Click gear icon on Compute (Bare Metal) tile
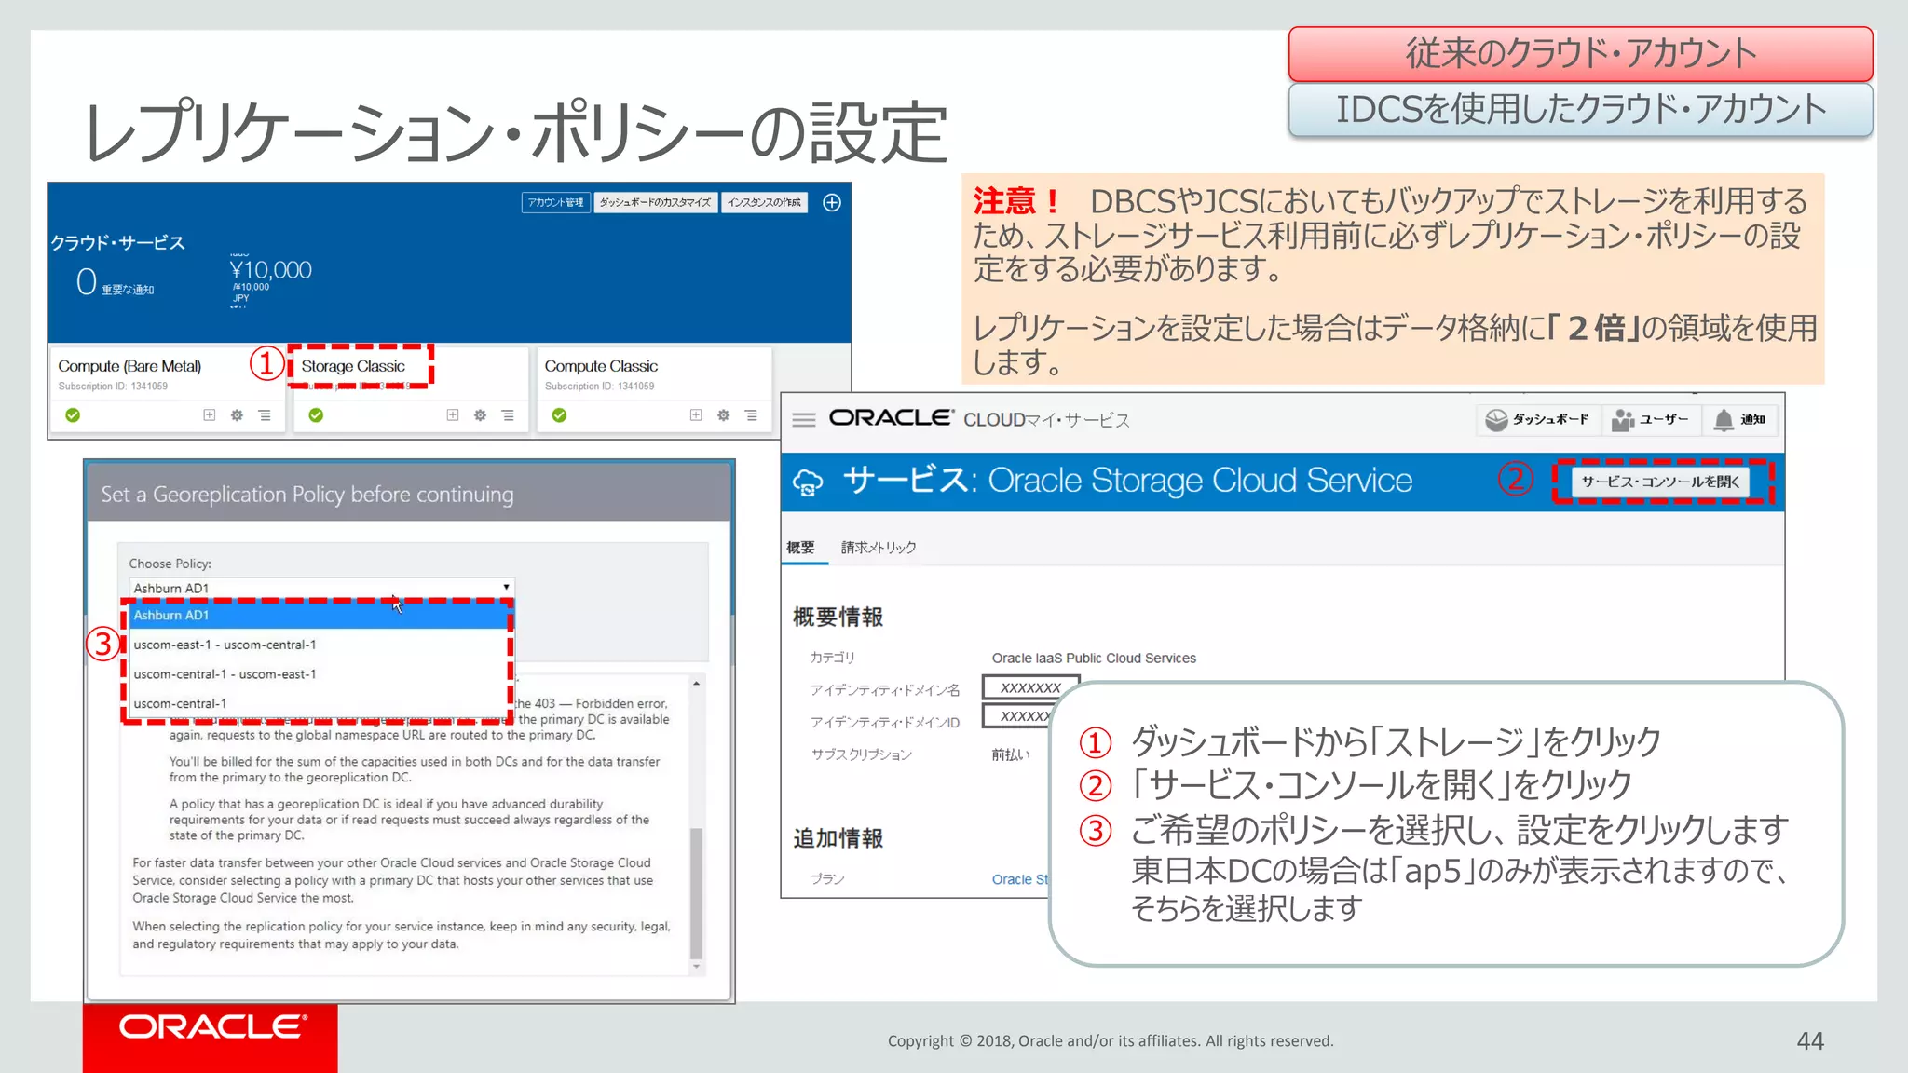Viewport: 1908px width, 1073px height. 237,415
